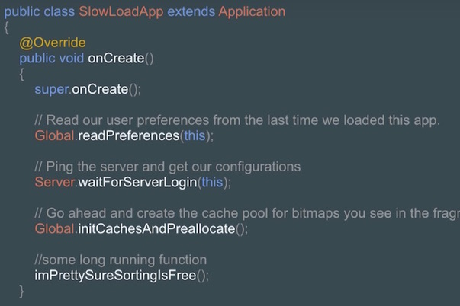Click the super.onCreate() call
460x306 pixels.
pyautogui.click(x=88, y=89)
